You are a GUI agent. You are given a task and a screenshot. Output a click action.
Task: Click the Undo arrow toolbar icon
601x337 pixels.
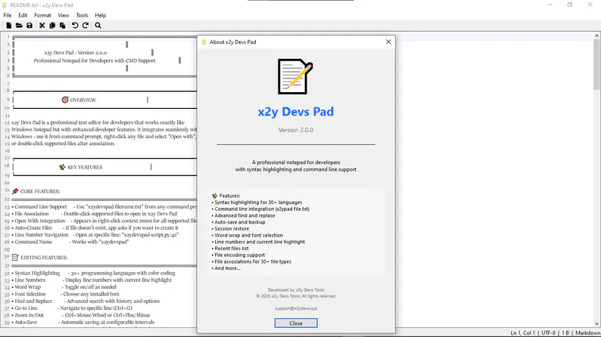point(75,25)
